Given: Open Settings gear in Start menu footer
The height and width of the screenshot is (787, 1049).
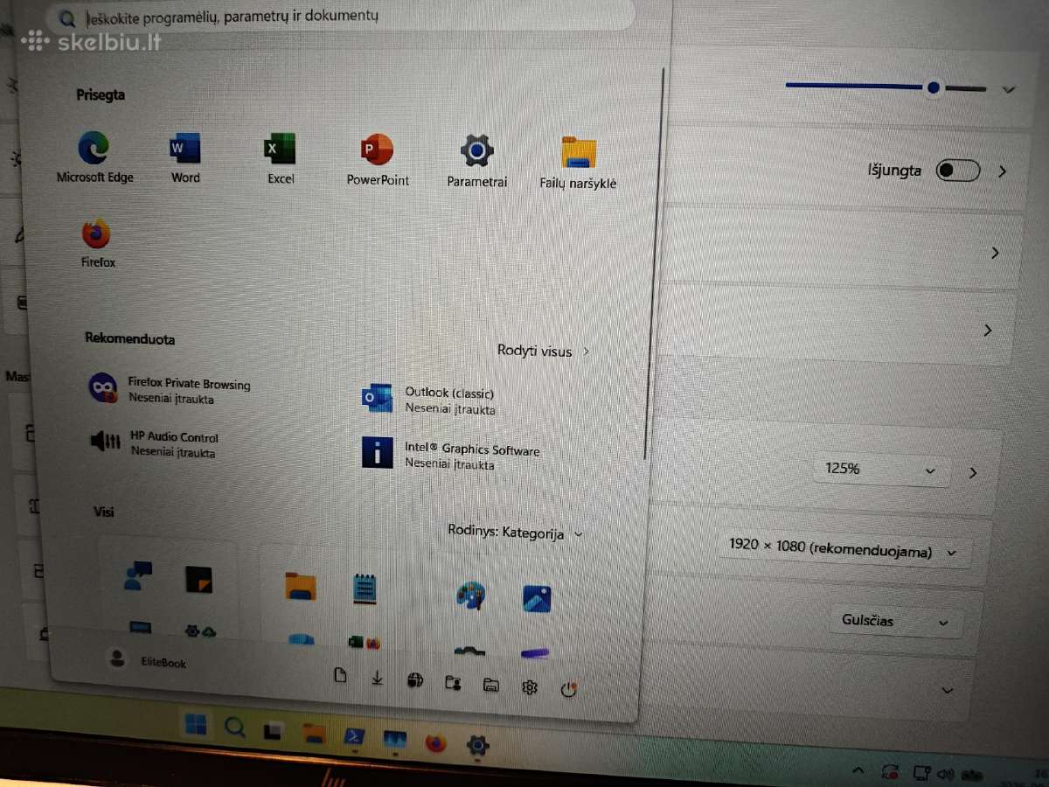Looking at the screenshot, I should pos(529,687).
